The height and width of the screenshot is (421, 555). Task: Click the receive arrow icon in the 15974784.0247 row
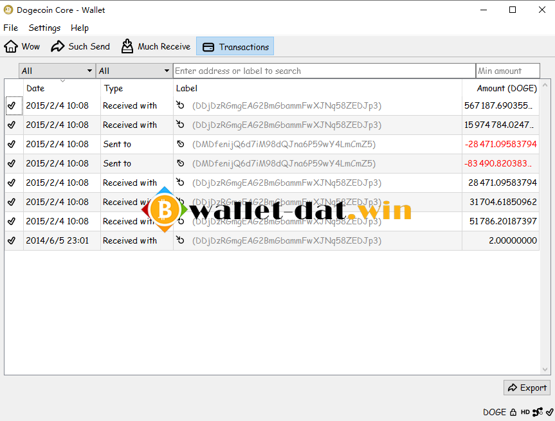[181, 124]
